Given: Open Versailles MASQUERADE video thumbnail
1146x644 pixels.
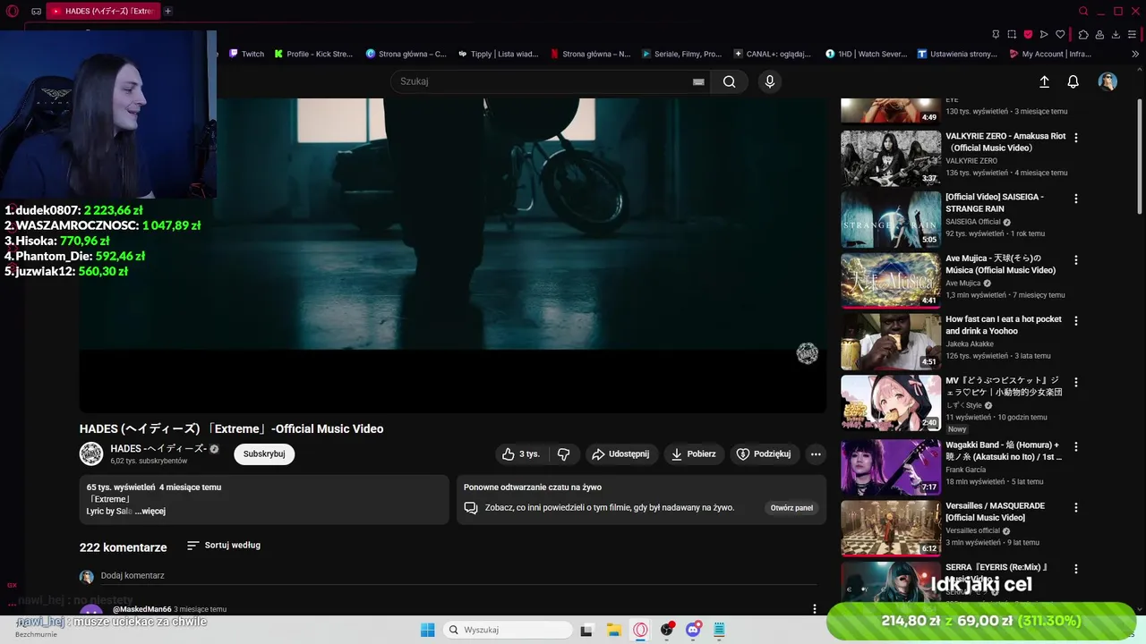Looking at the screenshot, I should (890, 528).
